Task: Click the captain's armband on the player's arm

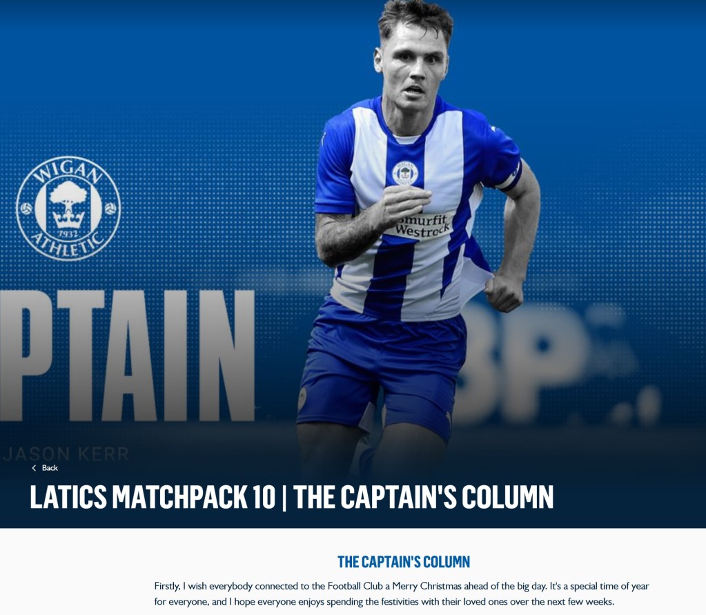Action: 510,177
